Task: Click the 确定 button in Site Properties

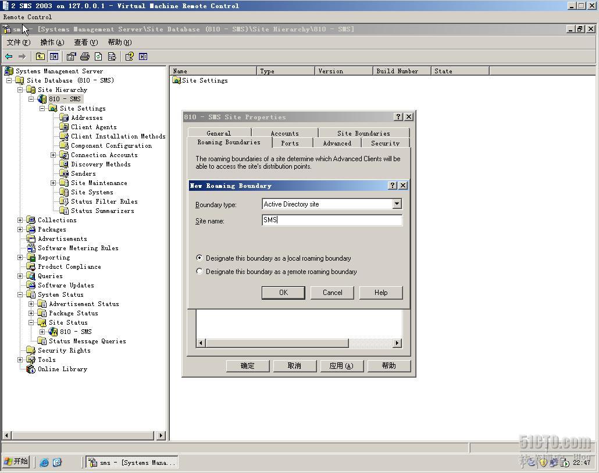Action: click(248, 365)
